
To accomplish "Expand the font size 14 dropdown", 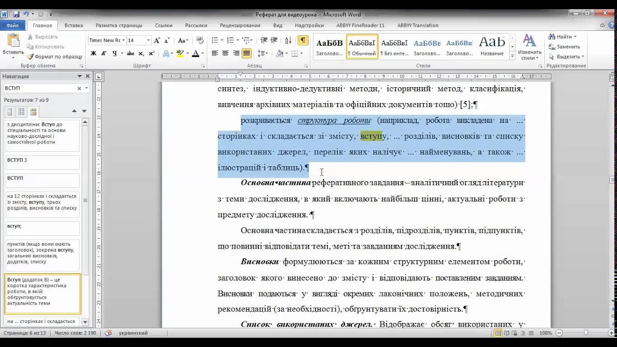I will click(148, 40).
